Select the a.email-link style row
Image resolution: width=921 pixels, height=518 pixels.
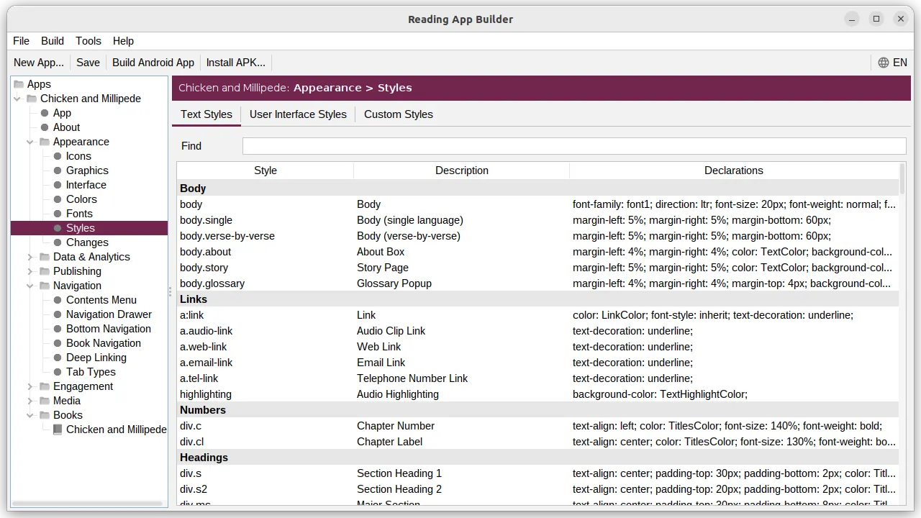pos(537,363)
